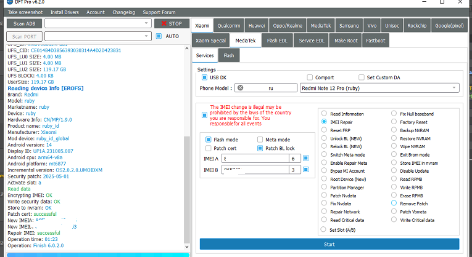The width and height of the screenshot is (472, 257).
Task: Choose Patch Nvdata option
Action: pos(324,195)
